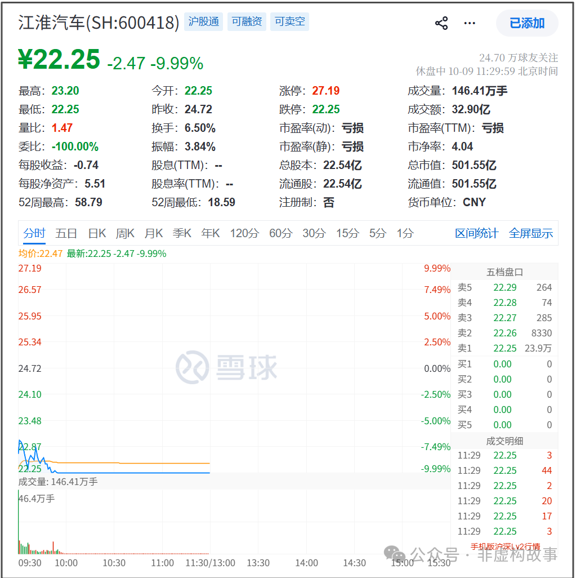Click the 52周最高 value 58.79
576x578 pixels.
pos(88,202)
